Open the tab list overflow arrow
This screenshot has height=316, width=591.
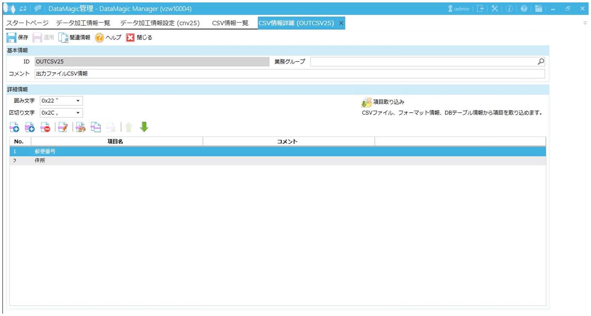coord(585,23)
